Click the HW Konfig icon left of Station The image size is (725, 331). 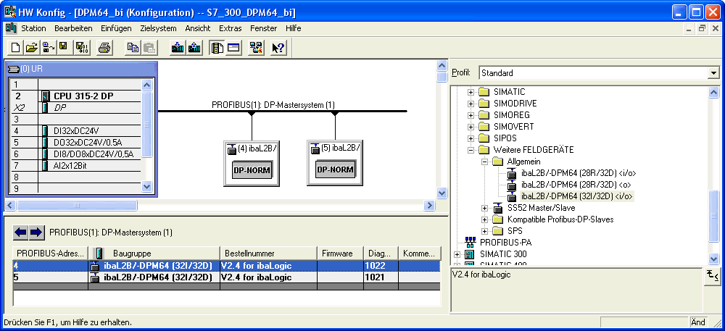click(11, 28)
